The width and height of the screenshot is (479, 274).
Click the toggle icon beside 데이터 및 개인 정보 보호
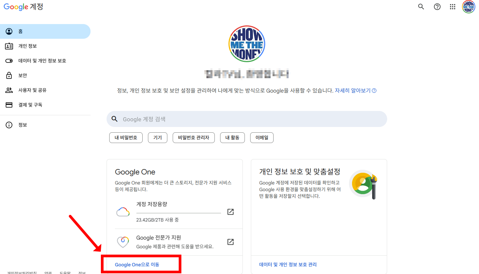coord(9,61)
